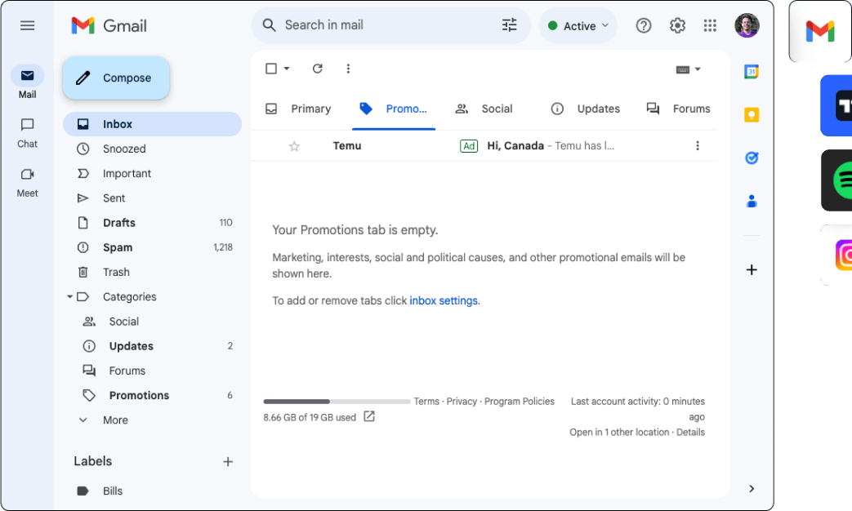This screenshot has height=511, width=852.
Task: Open Google Calendar side panel icon
Action: point(752,72)
